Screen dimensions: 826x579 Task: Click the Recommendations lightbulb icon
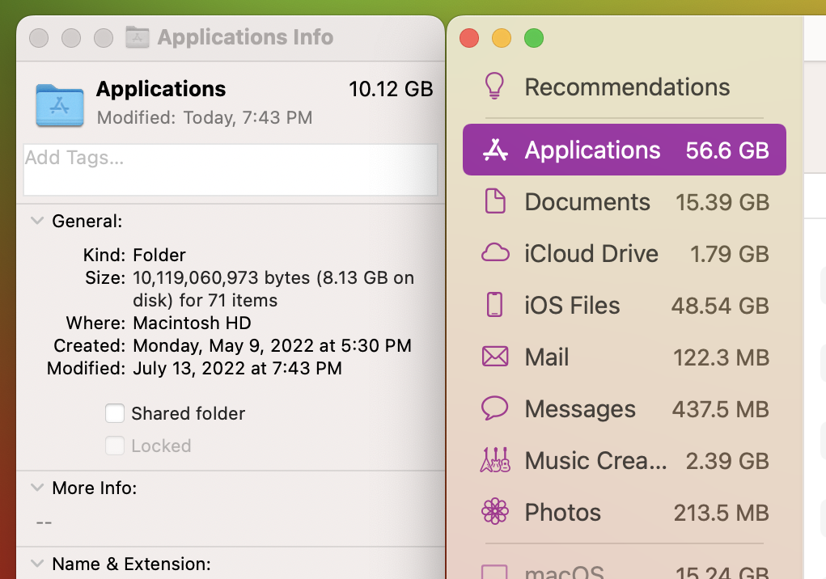[x=494, y=87]
